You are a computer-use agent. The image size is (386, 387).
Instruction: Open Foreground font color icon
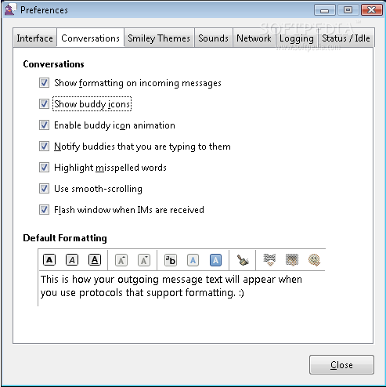(x=193, y=260)
